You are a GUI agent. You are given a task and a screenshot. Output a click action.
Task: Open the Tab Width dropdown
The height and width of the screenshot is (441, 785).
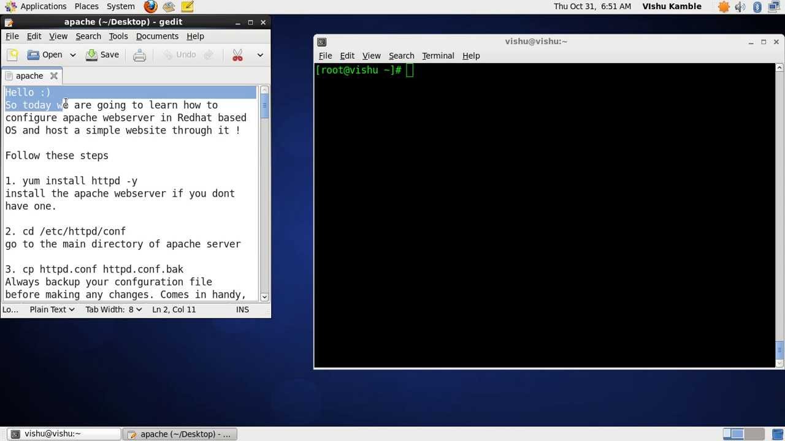113,309
